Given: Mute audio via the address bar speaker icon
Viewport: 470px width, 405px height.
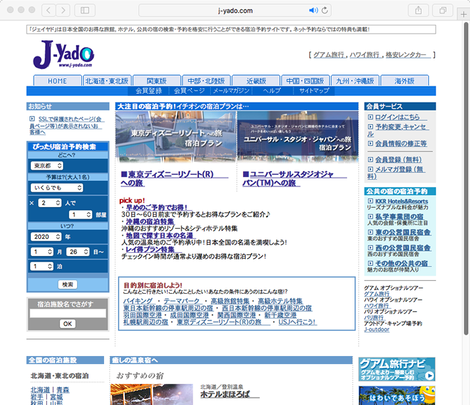Looking at the screenshot, I should coord(314,11).
